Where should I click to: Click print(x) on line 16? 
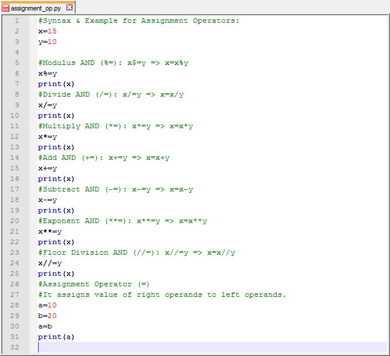(x=56, y=179)
